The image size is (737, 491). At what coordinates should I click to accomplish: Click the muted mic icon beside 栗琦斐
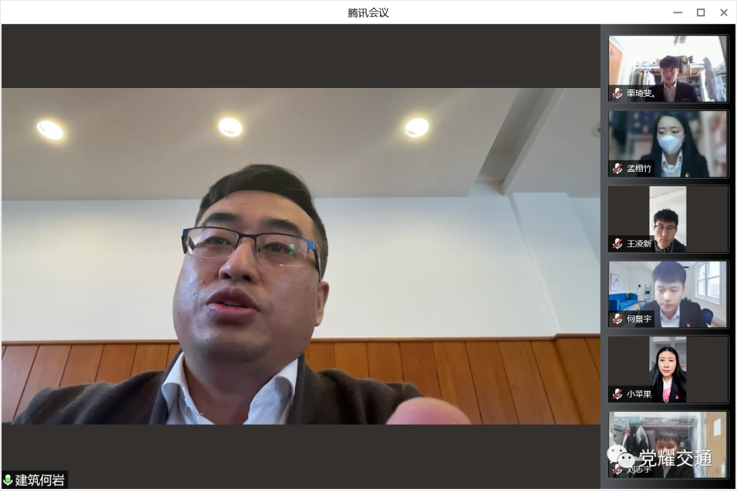618,93
